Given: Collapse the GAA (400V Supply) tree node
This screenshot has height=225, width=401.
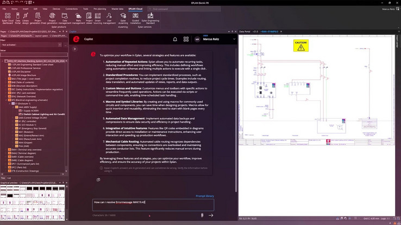Looking at the screenshot, I should (x=14, y=107).
